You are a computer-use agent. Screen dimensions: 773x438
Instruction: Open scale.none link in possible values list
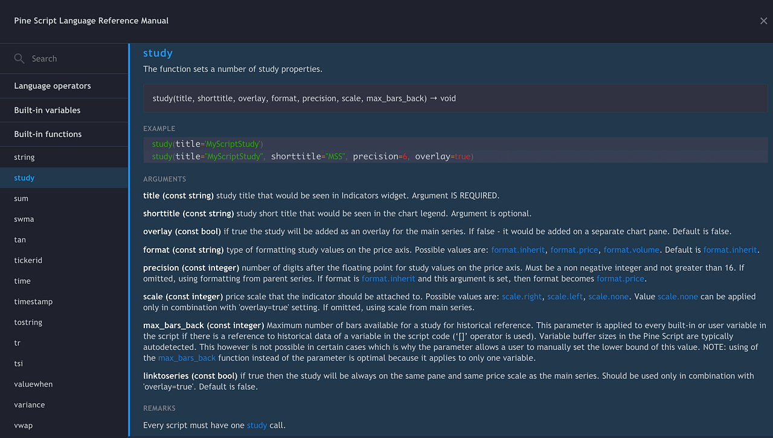point(609,297)
